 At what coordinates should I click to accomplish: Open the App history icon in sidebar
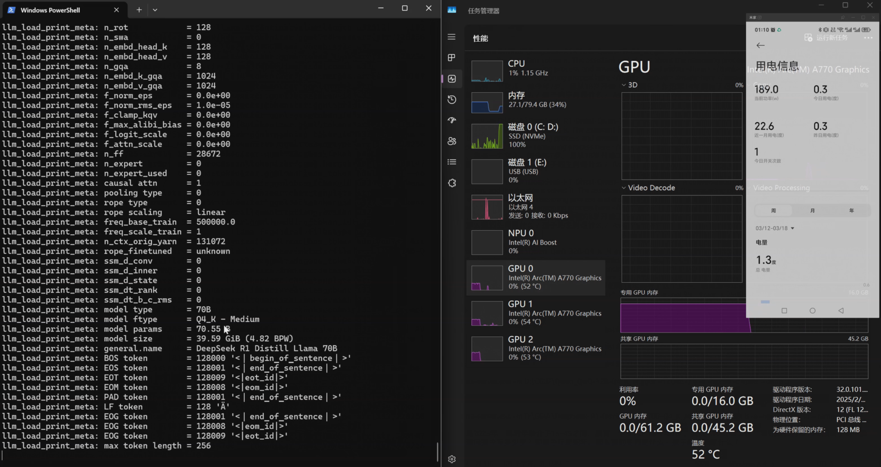click(451, 99)
